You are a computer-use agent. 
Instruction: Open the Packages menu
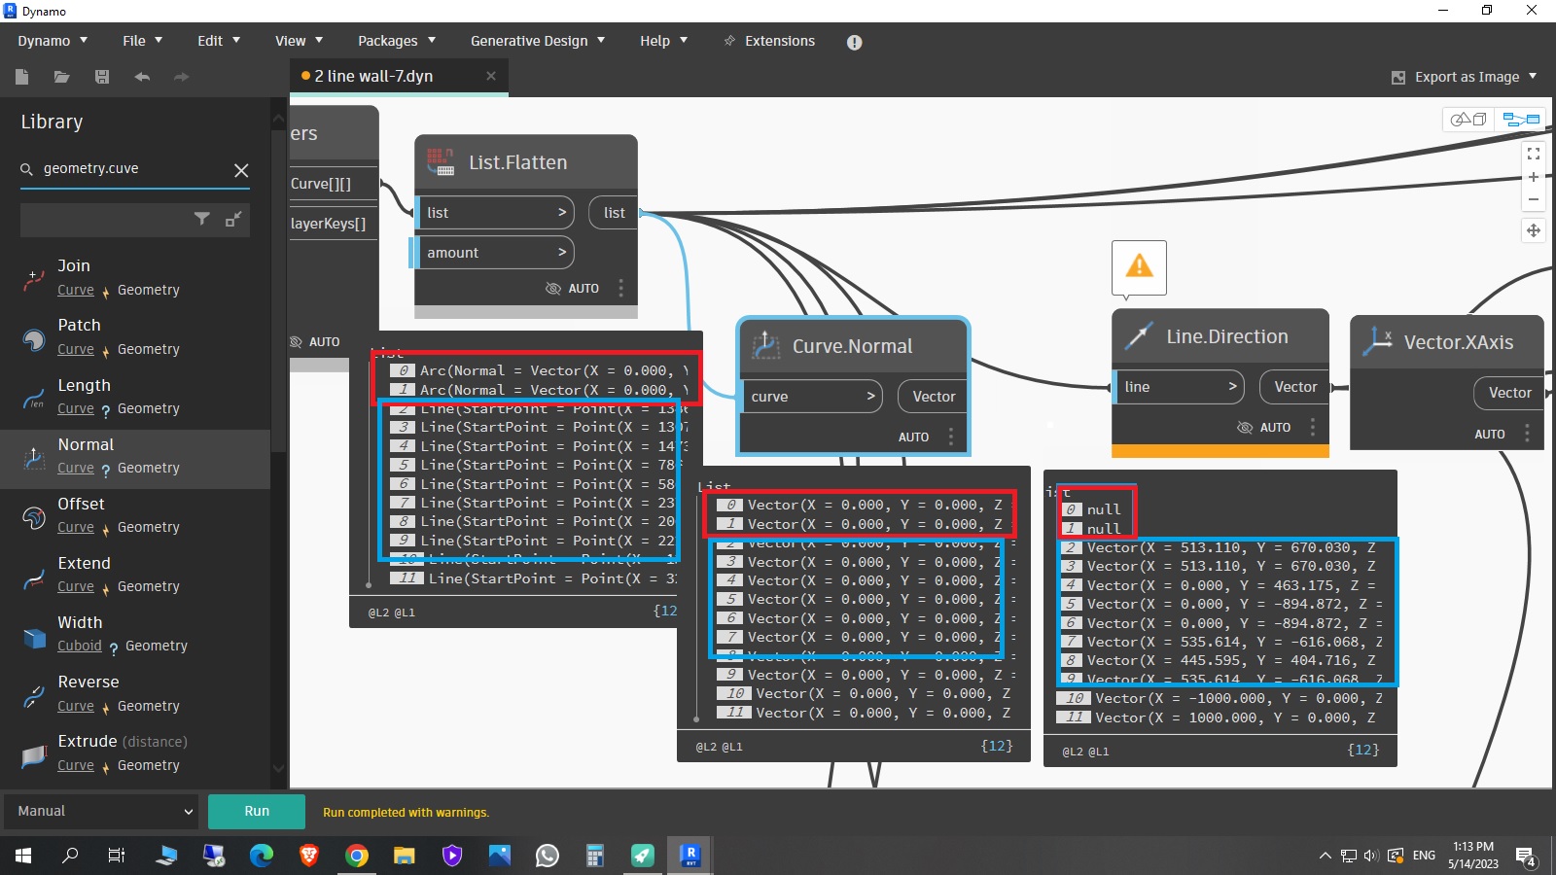click(x=397, y=41)
